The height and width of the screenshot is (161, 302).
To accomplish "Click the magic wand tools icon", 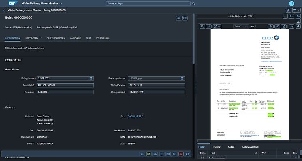I will pyautogui.click(x=179, y=18).
